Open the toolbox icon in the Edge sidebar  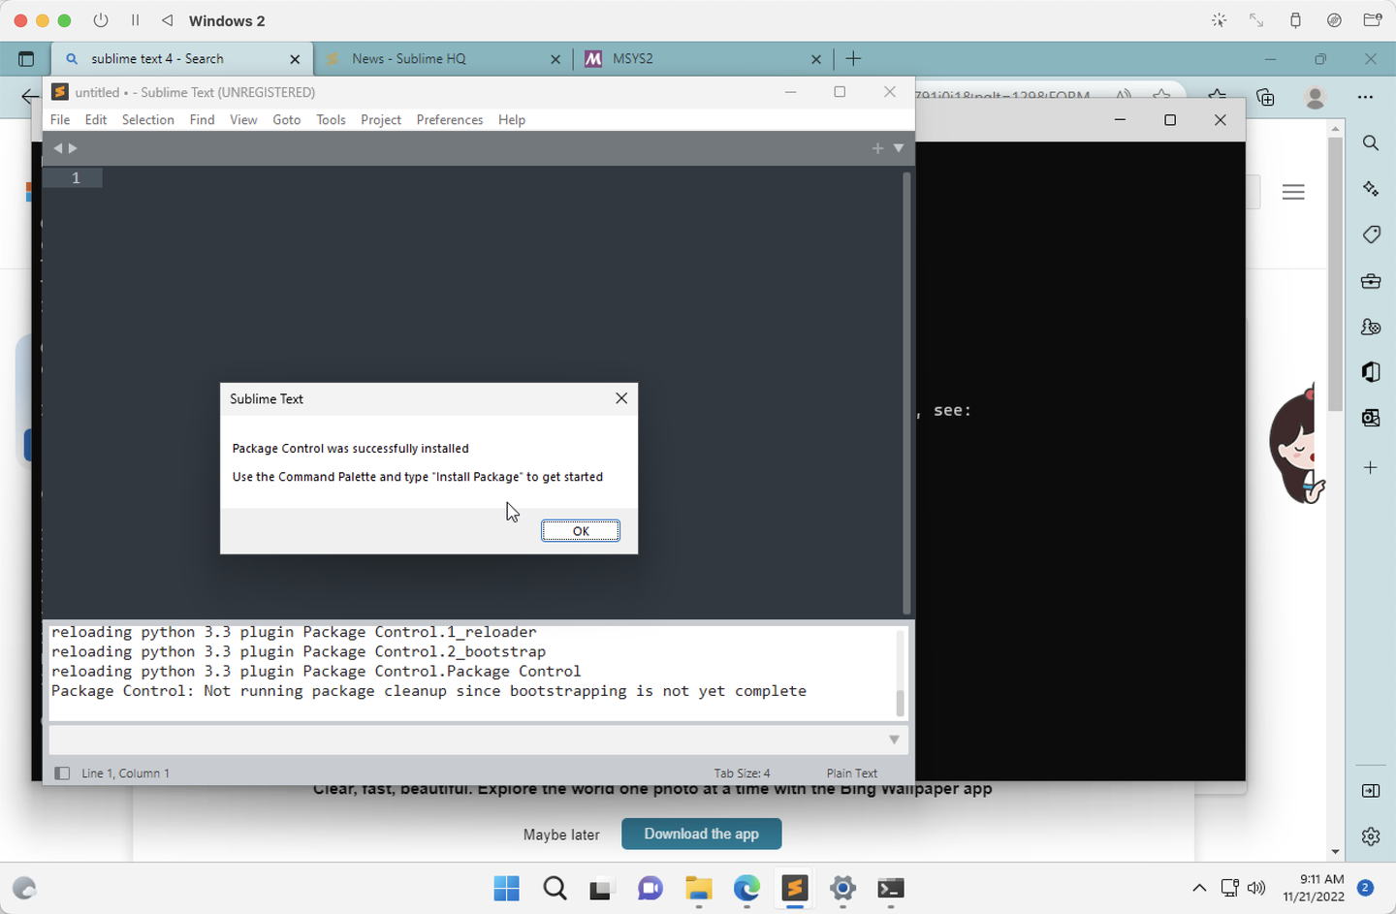[x=1370, y=281]
